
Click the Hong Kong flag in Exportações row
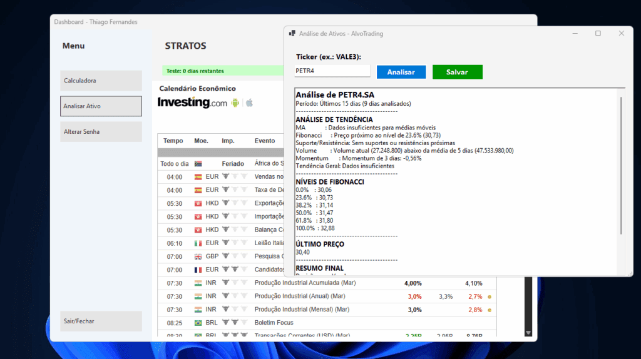198,203
